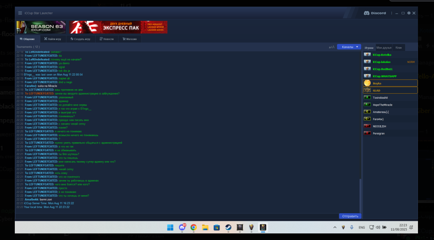
Task: Select player Pereigran in list
Action: pos(390,134)
